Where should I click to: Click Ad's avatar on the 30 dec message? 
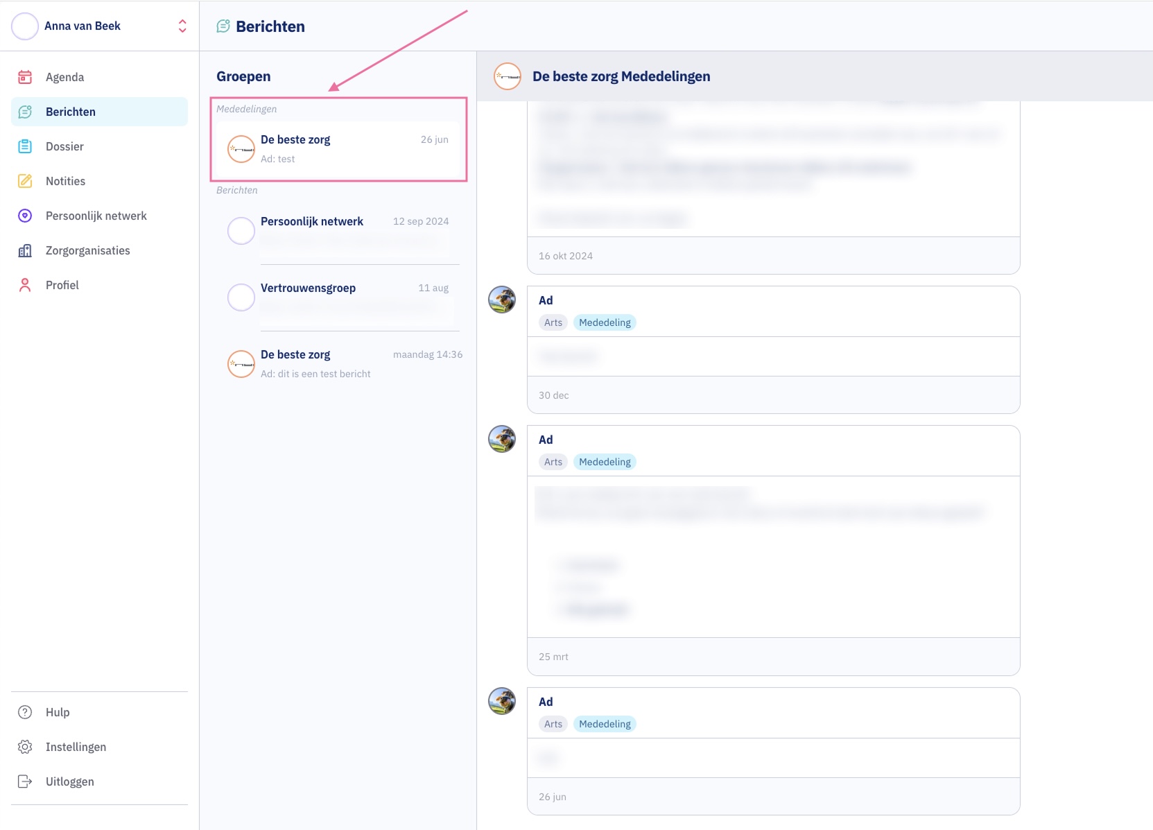502,300
